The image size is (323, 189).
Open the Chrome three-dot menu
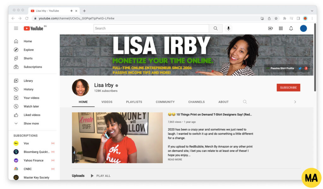[312, 18]
